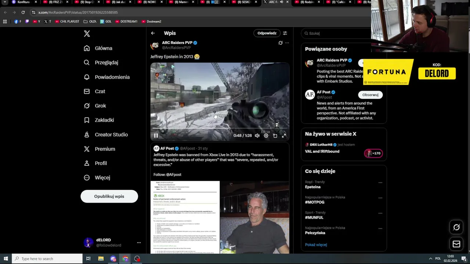Open Task View on the taskbar
This screenshot has width=470, height=264.
(x=88, y=259)
